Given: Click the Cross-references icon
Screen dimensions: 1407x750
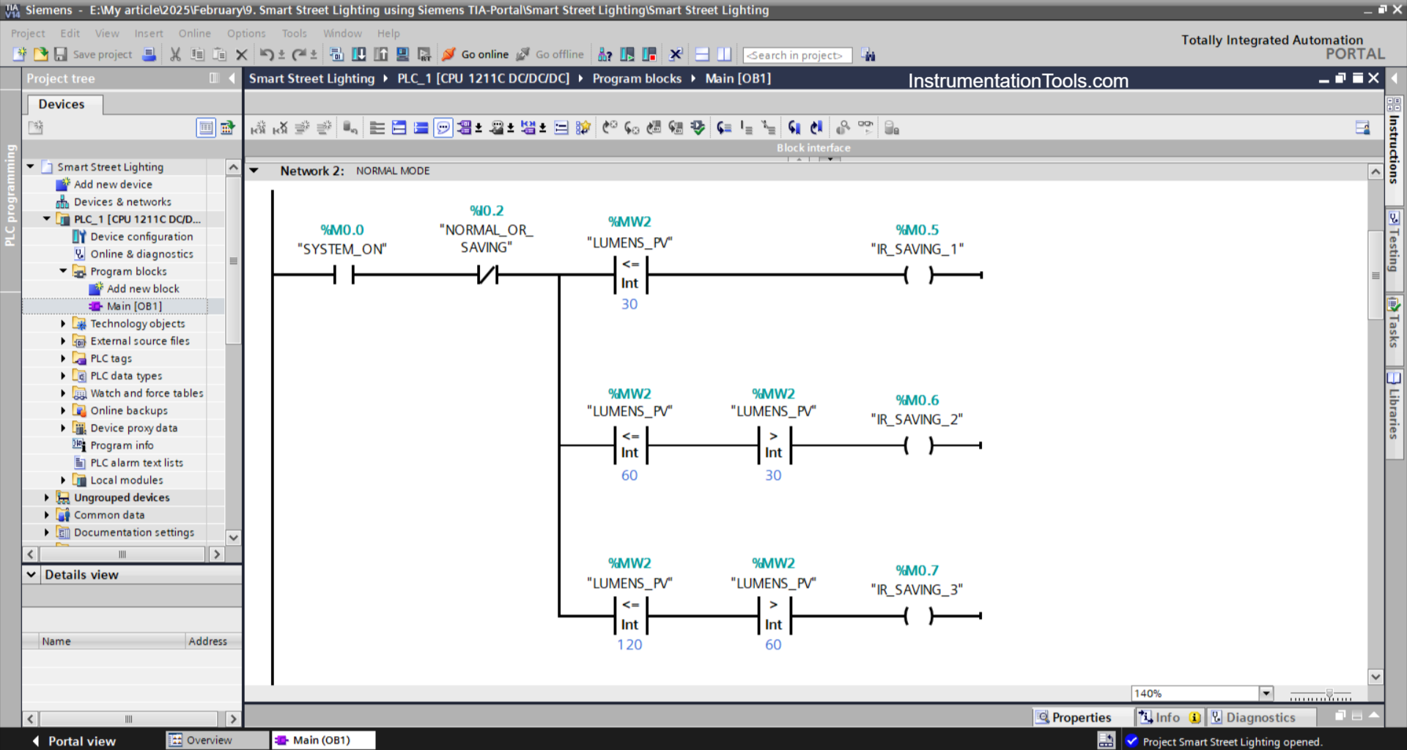Looking at the screenshot, I should click(676, 54).
